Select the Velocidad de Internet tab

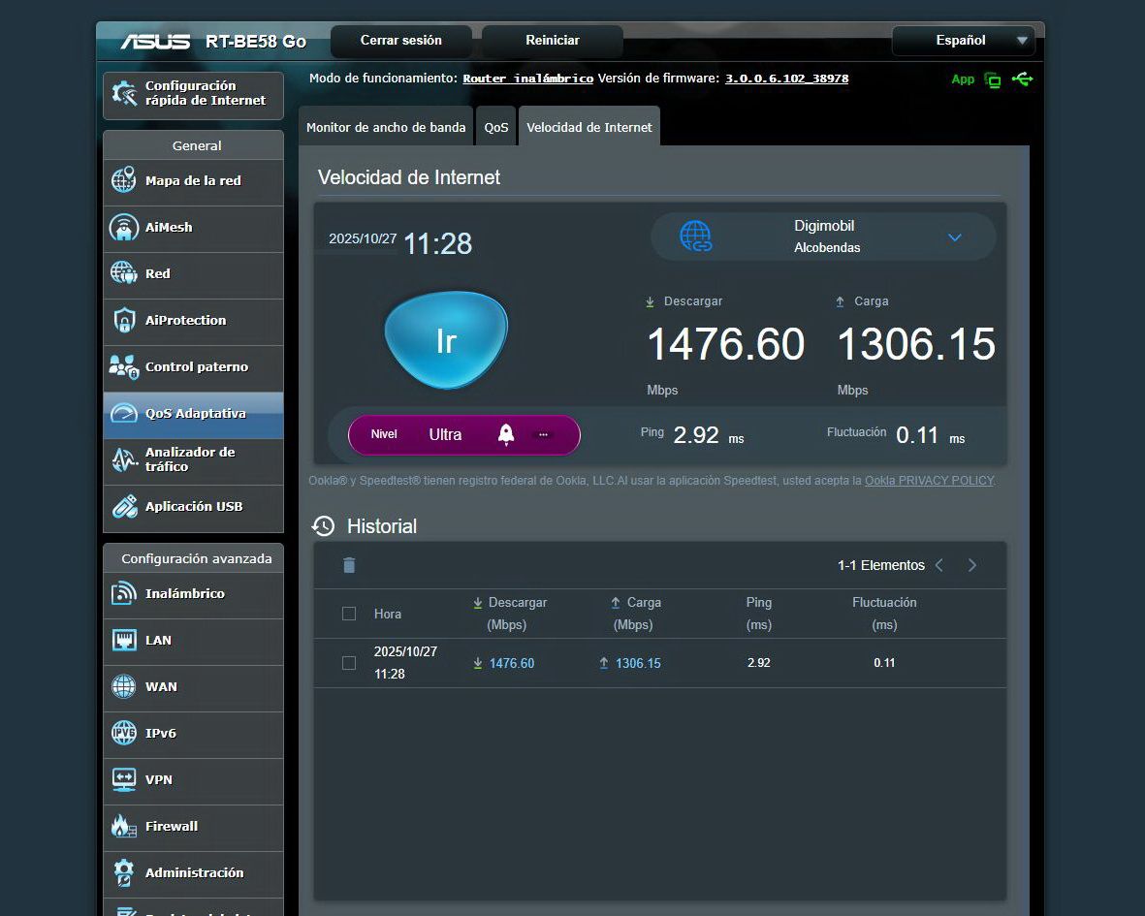click(x=589, y=127)
